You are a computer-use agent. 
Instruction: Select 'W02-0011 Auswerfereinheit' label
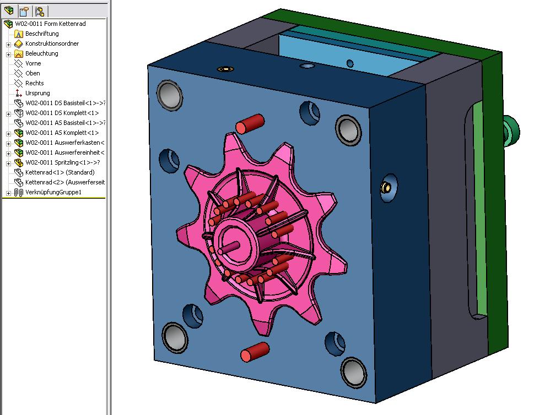tap(64, 152)
